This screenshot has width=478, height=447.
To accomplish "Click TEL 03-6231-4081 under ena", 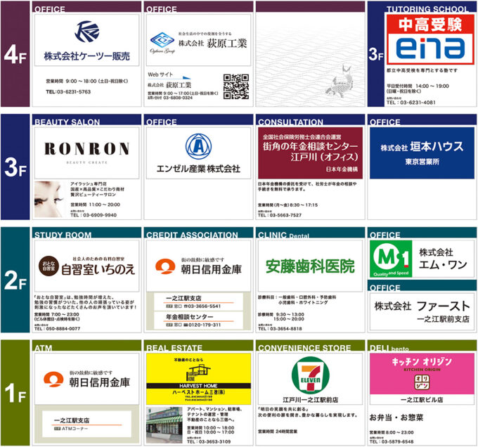I will coord(411,103).
